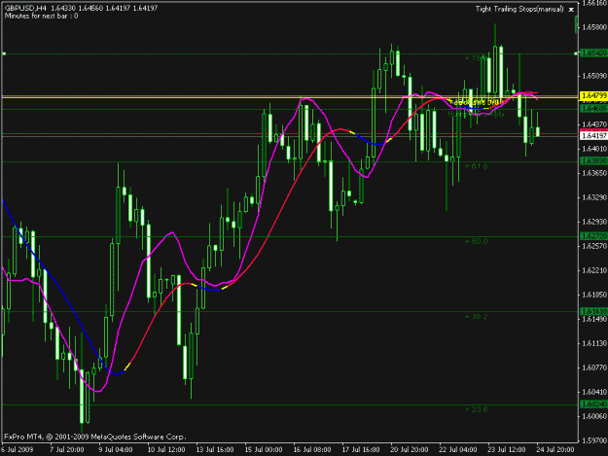Select the 38.2 Fibonacci level label
The height and width of the screenshot is (456, 608).
click(476, 317)
